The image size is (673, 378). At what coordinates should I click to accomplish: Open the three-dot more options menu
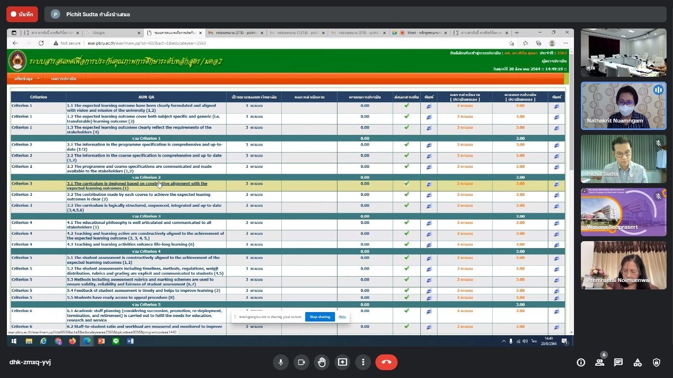(363, 362)
